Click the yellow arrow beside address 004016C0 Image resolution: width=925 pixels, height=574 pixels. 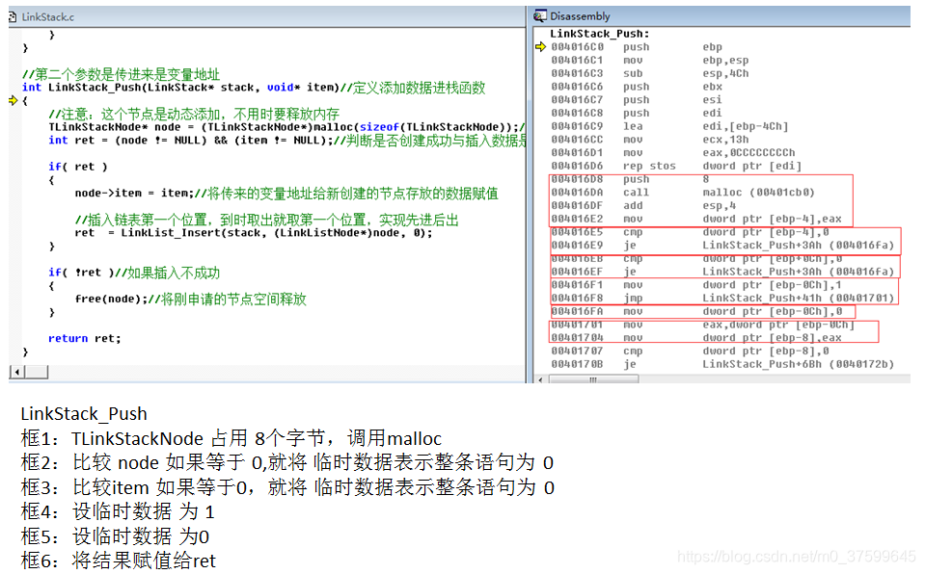click(x=540, y=46)
